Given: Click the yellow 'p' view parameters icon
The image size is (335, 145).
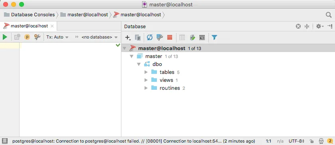Looking at the screenshot, I should click(27, 37).
